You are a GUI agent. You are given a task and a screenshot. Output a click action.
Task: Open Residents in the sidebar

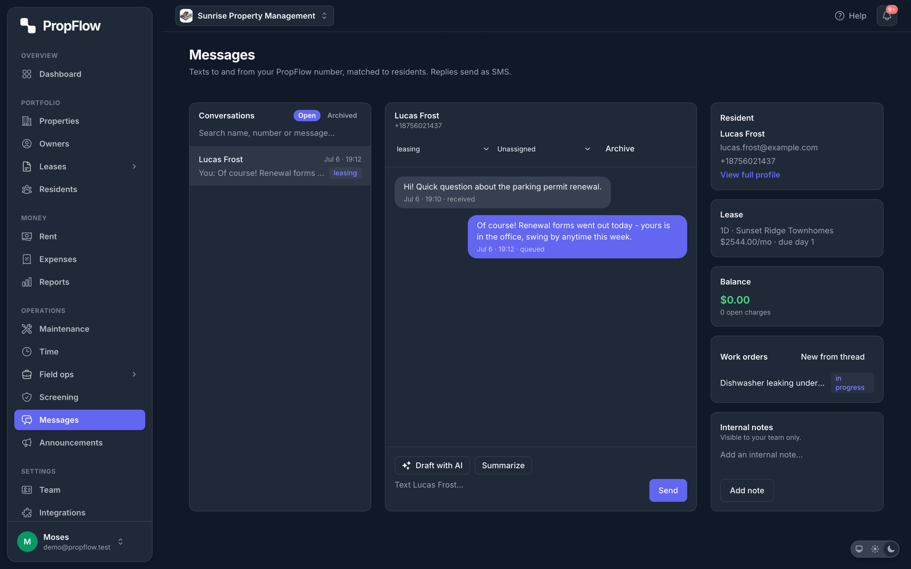click(80, 189)
